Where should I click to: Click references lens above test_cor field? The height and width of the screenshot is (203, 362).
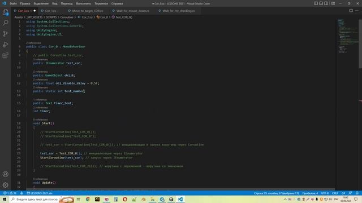[40, 59]
